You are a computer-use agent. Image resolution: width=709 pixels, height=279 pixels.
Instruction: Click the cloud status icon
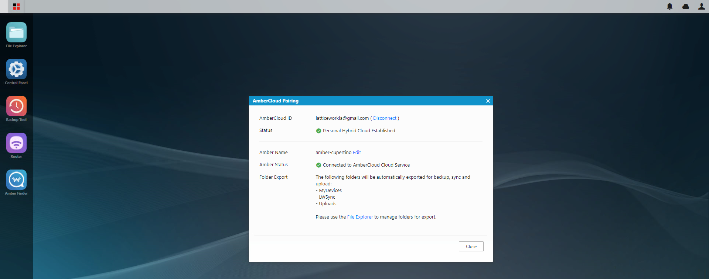(x=686, y=7)
